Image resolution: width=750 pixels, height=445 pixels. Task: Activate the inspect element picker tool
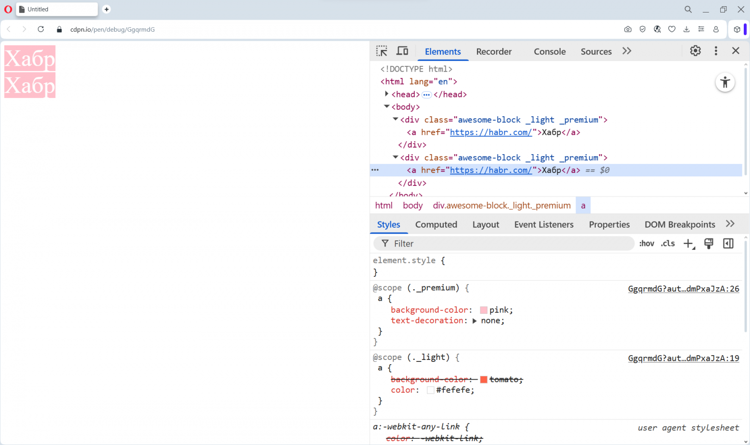[x=382, y=51]
